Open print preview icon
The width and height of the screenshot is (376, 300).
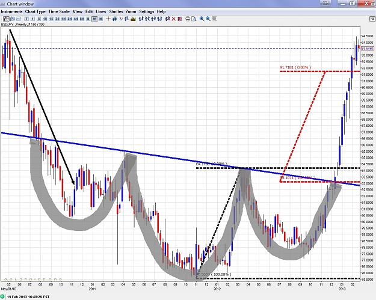pos(194,19)
